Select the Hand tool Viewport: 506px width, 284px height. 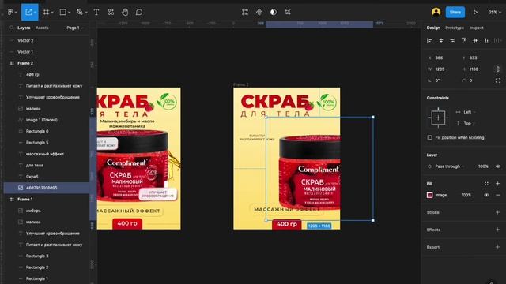click(125, 13)
